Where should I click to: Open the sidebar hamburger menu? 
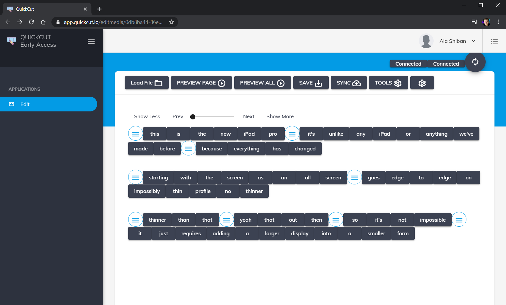pos(91,41)
